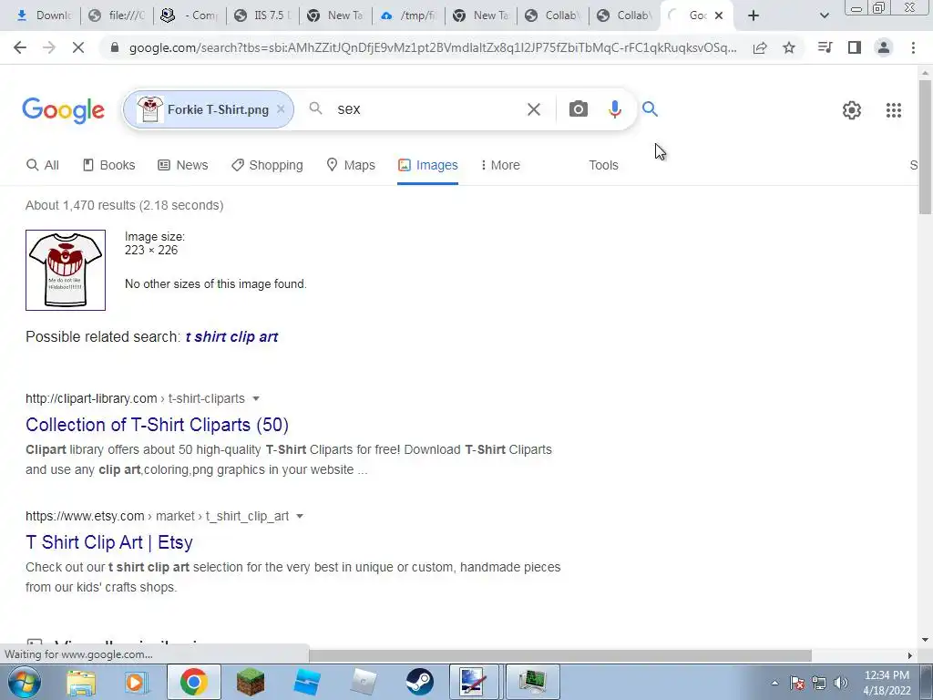933x700 pixels.
Task: Click the scroll right arrow of horizontal scrollbar
Action: pyautogui.click(x=910, y=655)
